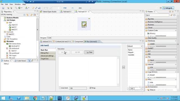The image size is (180, 101).
Task: Open the Default context dropdown
Action: 135,46
